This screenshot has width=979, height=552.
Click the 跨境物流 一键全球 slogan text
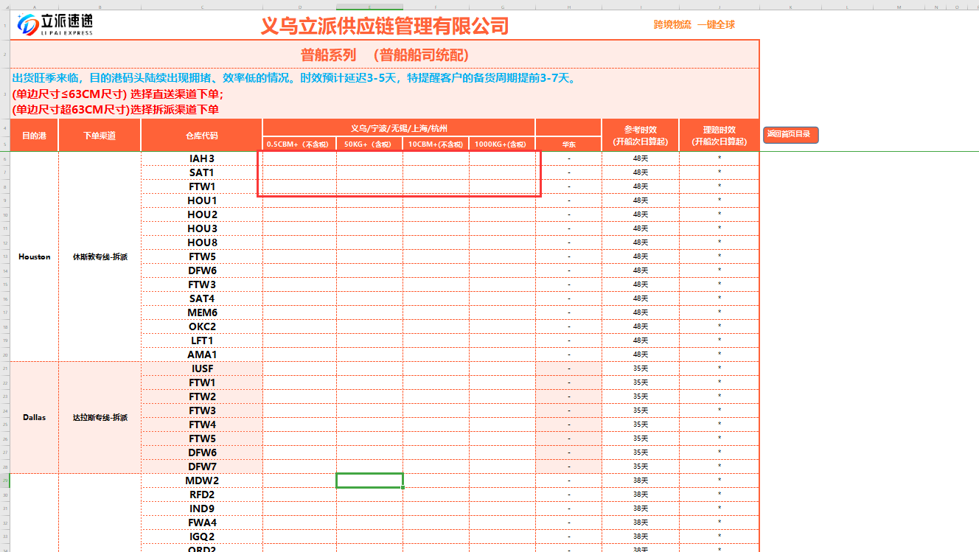694,25
